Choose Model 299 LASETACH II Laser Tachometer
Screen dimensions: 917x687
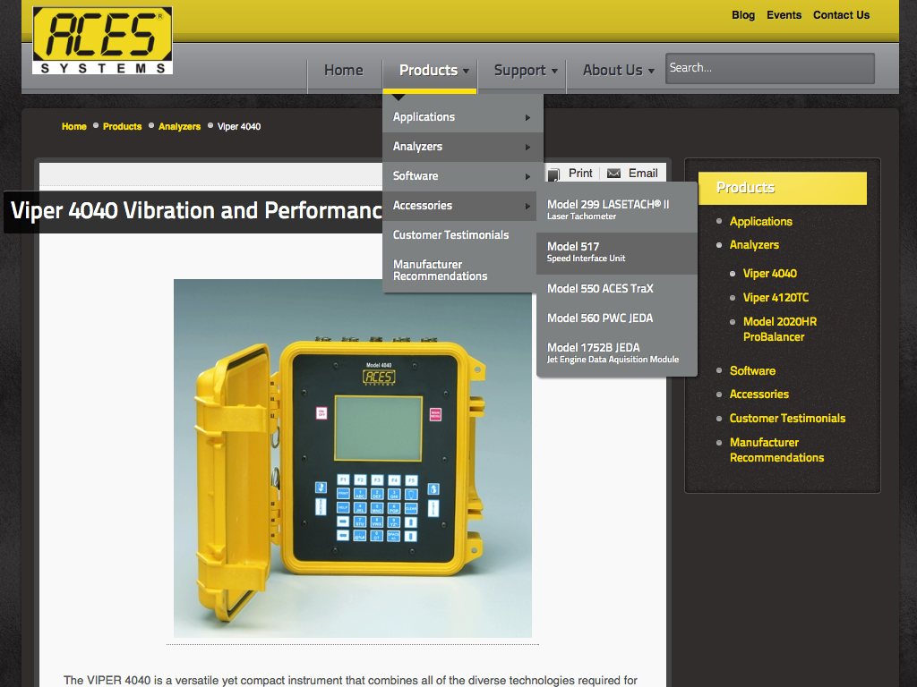pos(616,209)
